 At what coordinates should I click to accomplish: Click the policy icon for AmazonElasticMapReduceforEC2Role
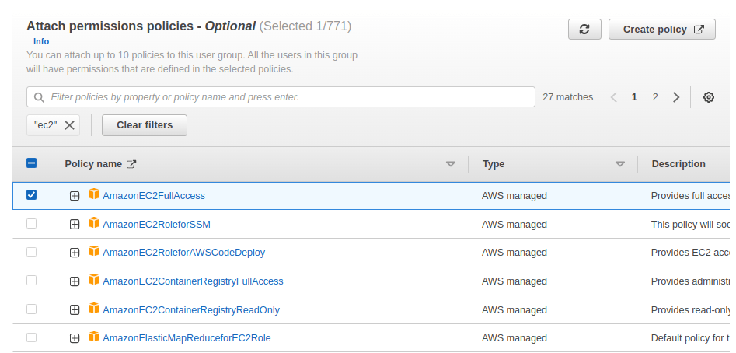pos(94,337)
